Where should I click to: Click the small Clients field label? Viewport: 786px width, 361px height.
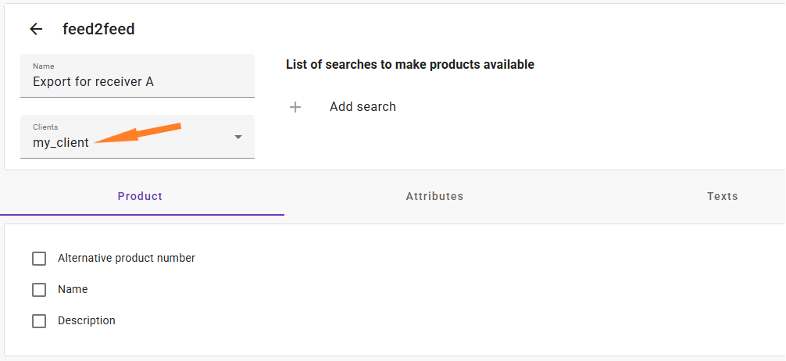click(45, 127)
